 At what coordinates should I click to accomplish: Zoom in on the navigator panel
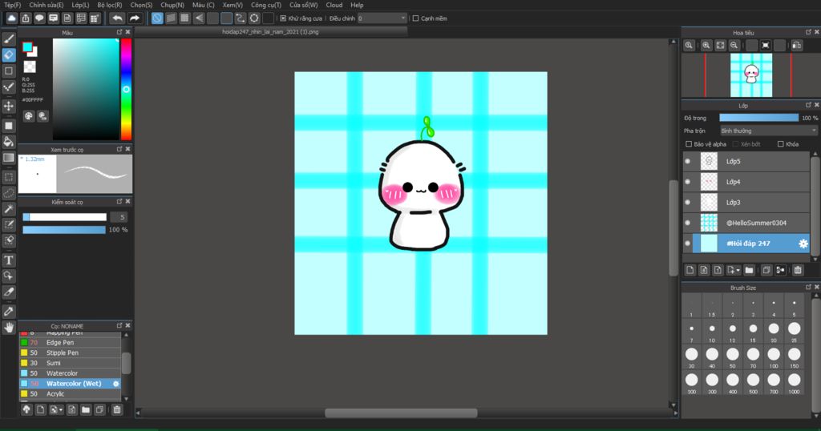(x=706, y=46)
